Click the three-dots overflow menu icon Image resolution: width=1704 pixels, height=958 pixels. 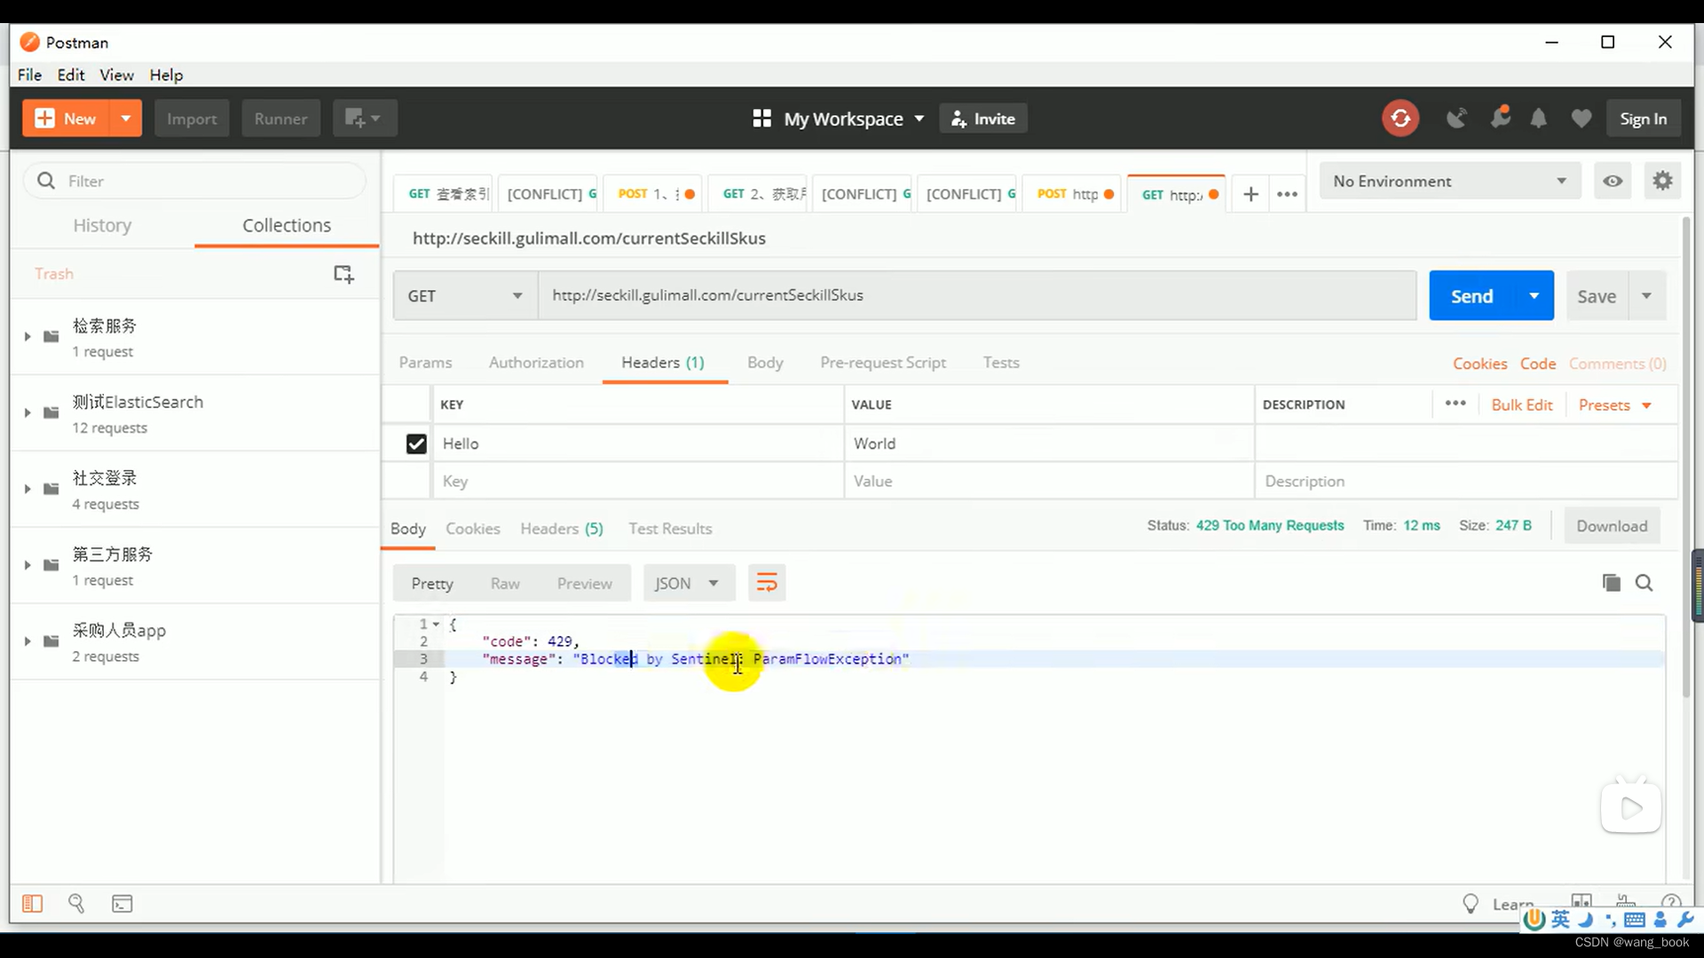[1288, 194]
